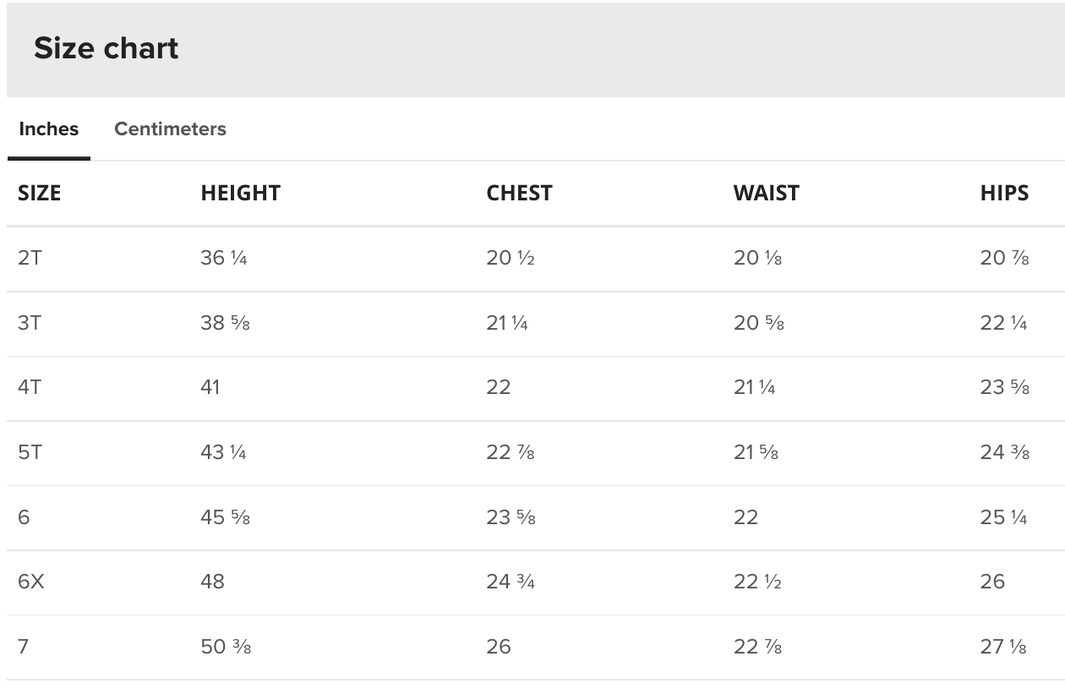1065x700 pixels.
Task: Click the 45 ⅝ height value for size 6
Action: [225, 517]
